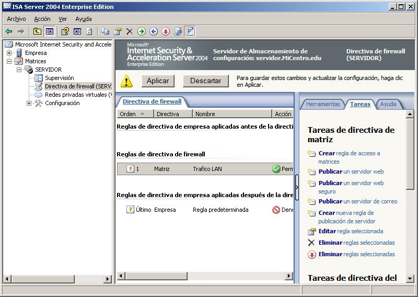Expand the Configuración tree node
This screenshot has width=418, height=297.
[x=29, y=103]
